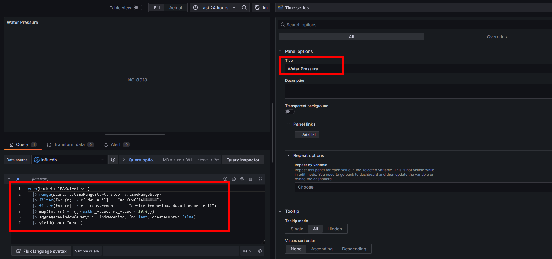
Task: Open the Query tab
Action: tap(23, 144)
